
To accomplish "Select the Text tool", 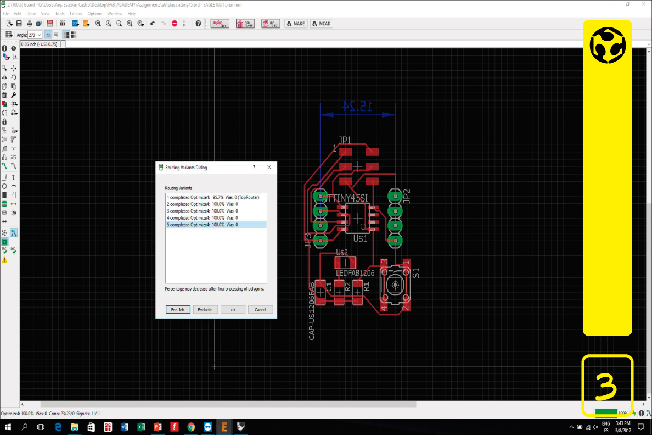I will [14, 177].
